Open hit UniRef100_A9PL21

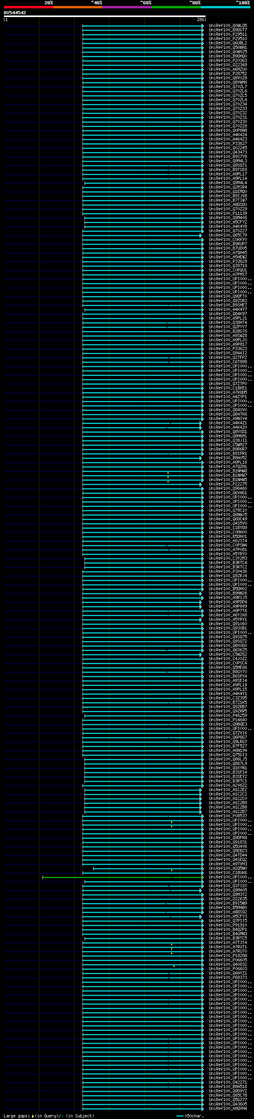228,318
